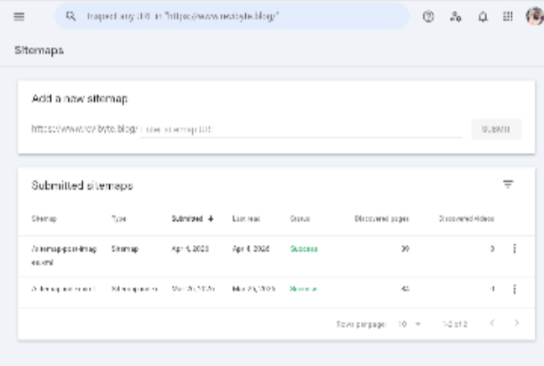The height and width of the screenshot is (366, 544).
Task: Click the Add a new sitemap heading
Action: [80, 98]
